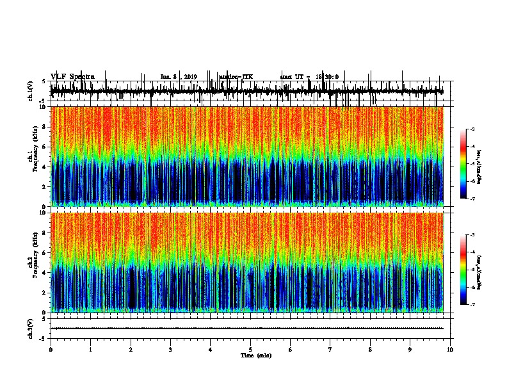Screen dimensions: 507x392
Task: Click inside the ch.2 frequency spectrogram
Action: click(247, 263)
